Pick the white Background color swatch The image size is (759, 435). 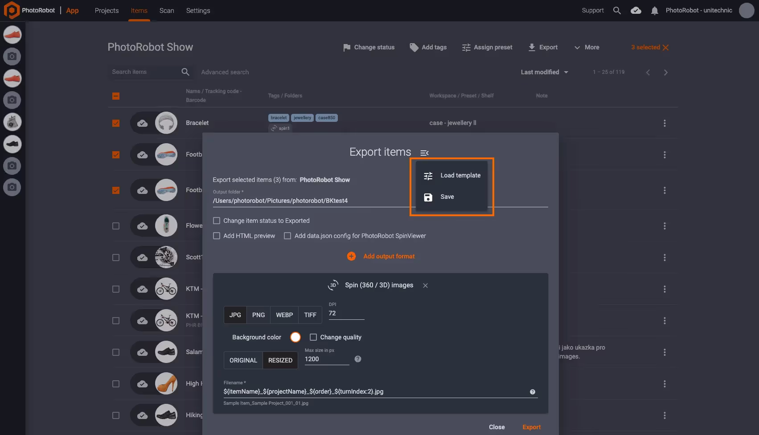coord(295,337)
